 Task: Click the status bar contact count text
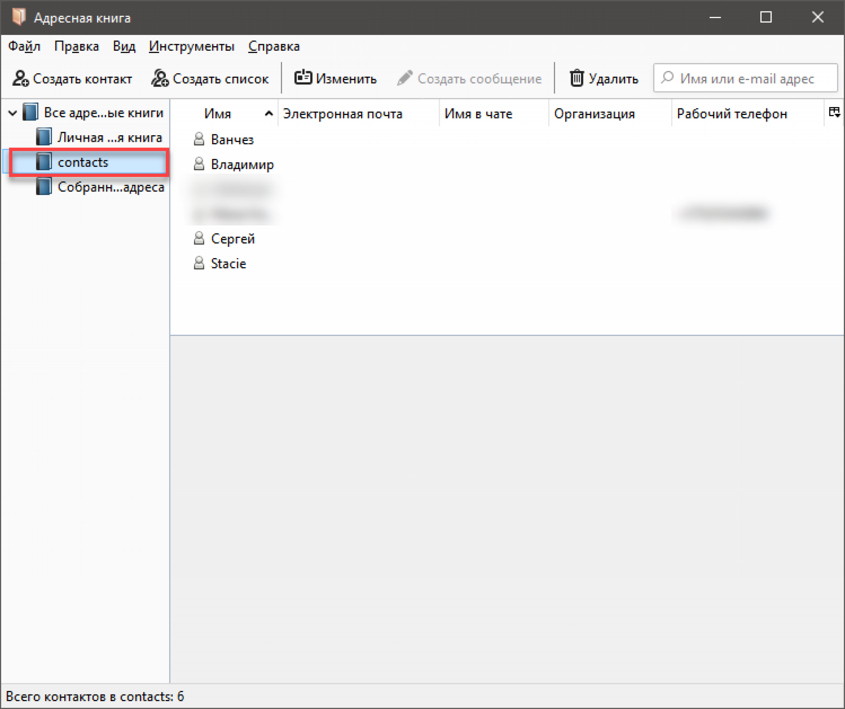pos(95,696)
